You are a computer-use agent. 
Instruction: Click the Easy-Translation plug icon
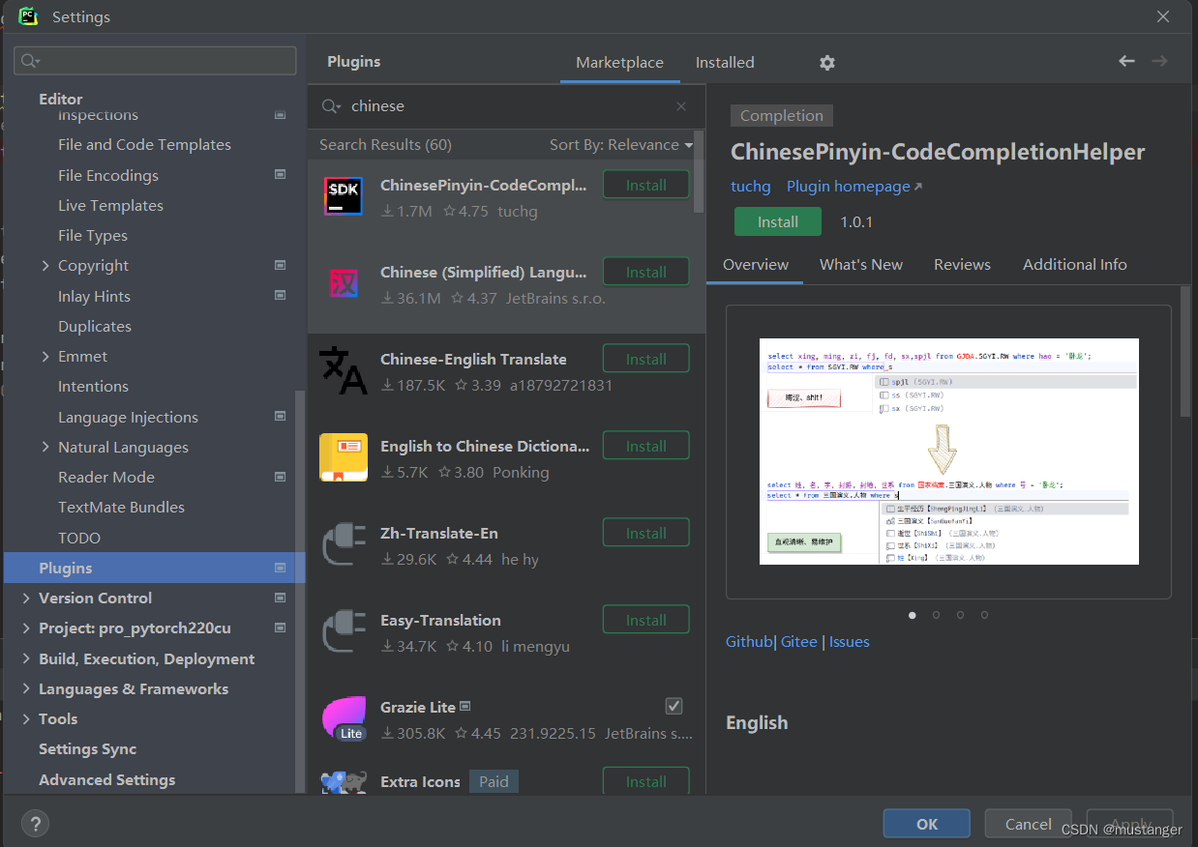(343, 632)
